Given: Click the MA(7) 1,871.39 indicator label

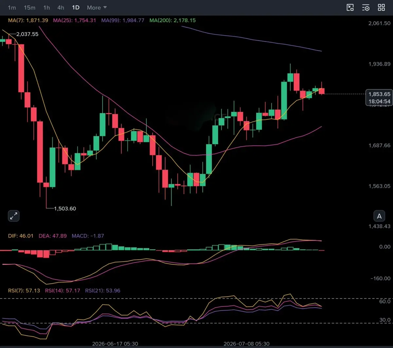Looking at the screenshot, I should pos(28,20).
